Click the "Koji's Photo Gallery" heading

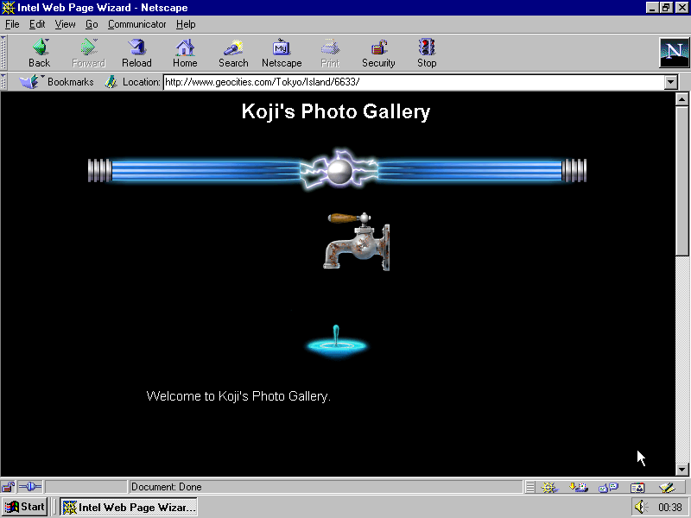coord(336,111)
